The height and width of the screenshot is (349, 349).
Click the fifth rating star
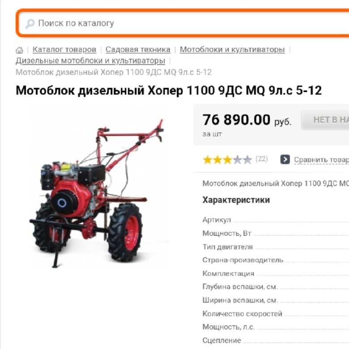coord(247,160)
